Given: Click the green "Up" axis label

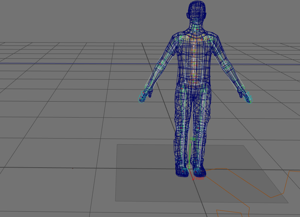Looking at the screenshot, I should [193, 139].
